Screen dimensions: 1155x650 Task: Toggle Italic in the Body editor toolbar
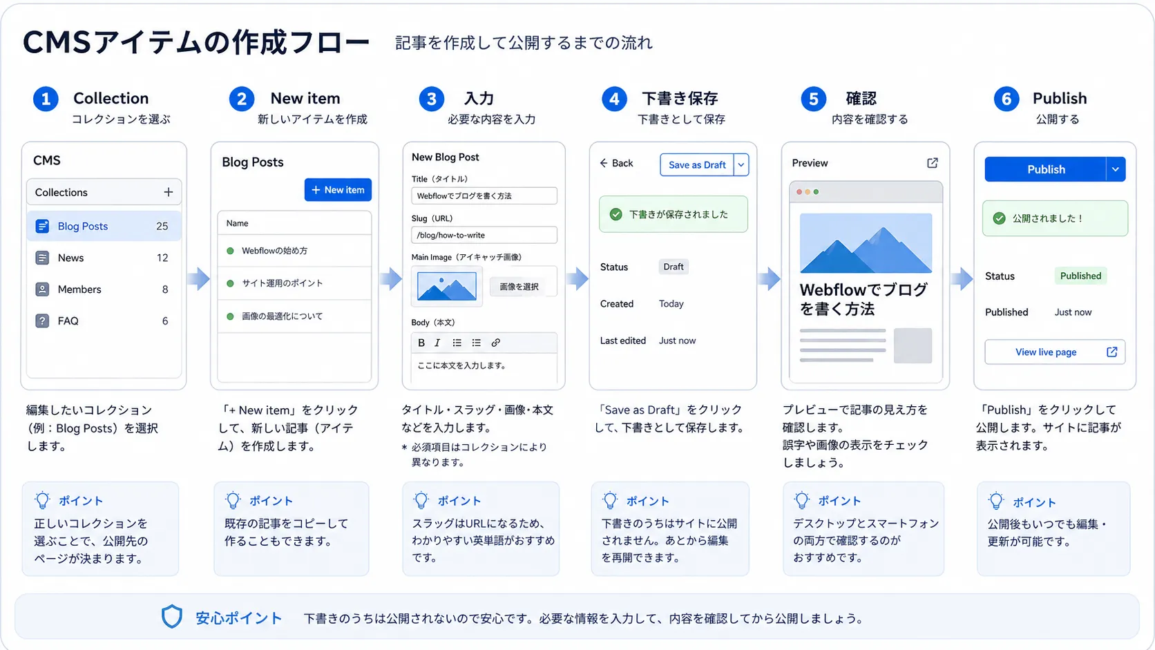437,343
